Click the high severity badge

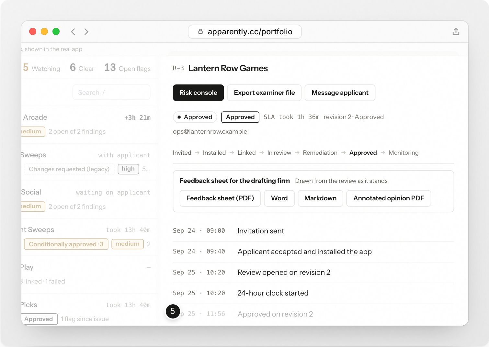[x=128, y=169]
